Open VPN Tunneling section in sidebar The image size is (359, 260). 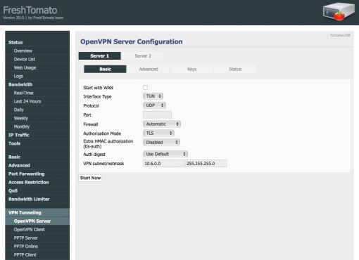coord(37,213)
